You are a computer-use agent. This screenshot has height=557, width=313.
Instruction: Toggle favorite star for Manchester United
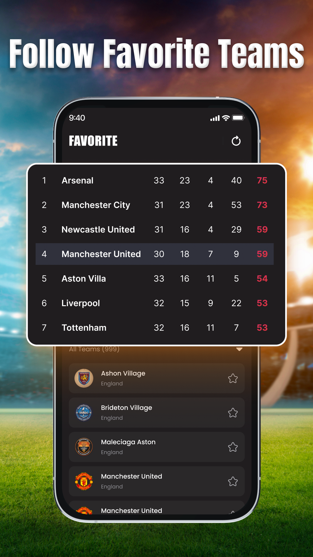coord(233,482)
